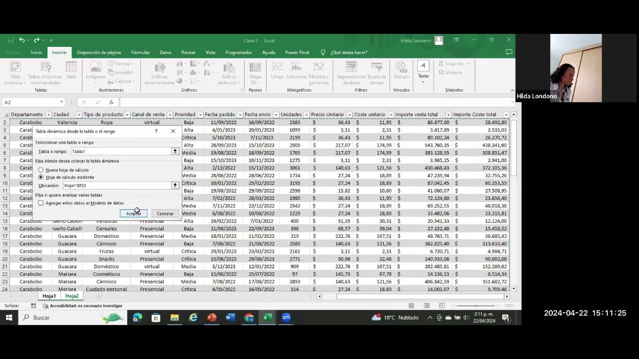Insert a Columnas sparkline
This screenshot has height=359, width=639.
tap(297, 70)
